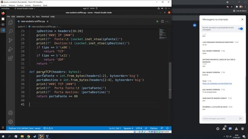This screenshot has width=248, height=139.
Task: Split the editor to the right
Action: [162, 22]
